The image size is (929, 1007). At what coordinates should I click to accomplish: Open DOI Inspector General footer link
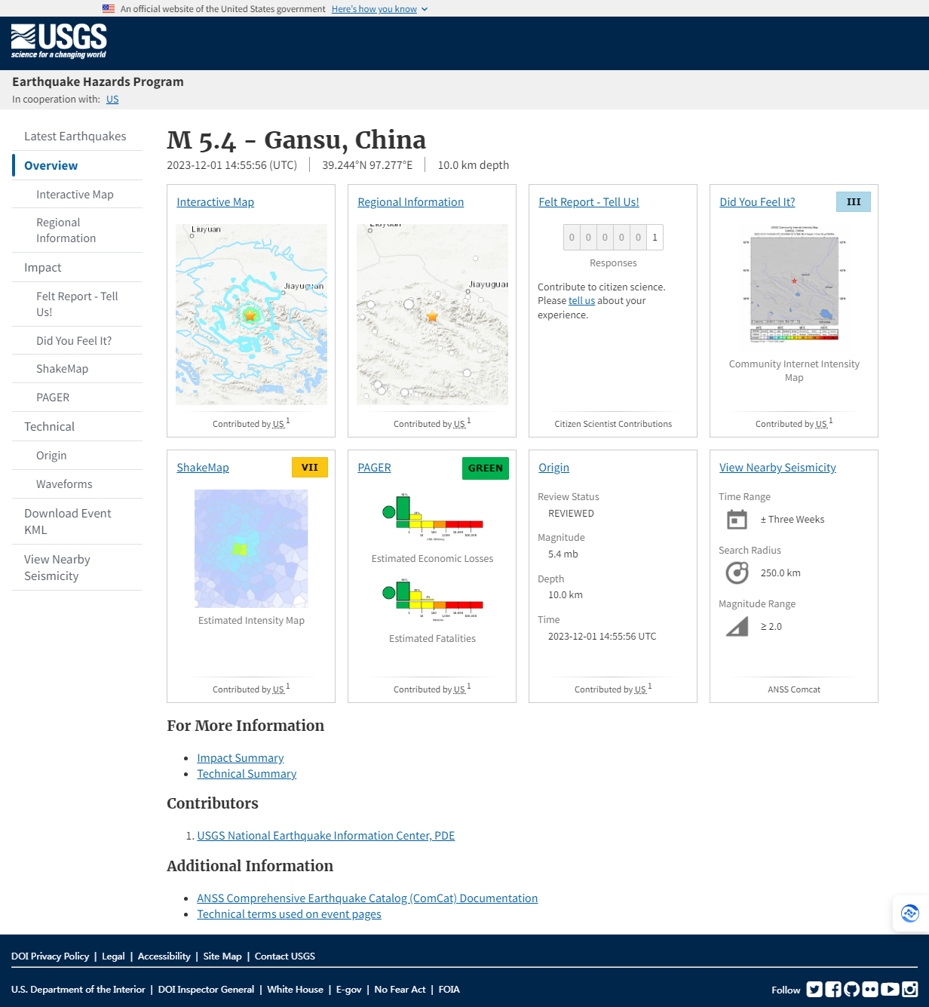206,989
